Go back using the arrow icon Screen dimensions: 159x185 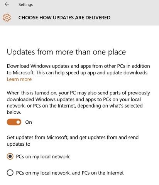pos(7,4)
